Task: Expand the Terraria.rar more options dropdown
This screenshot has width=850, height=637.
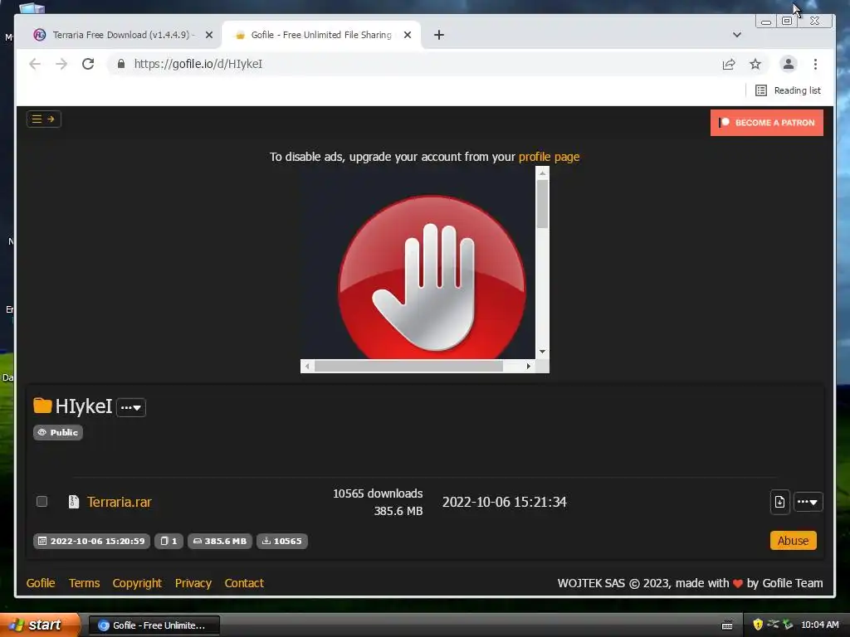Action: (808, 502)
